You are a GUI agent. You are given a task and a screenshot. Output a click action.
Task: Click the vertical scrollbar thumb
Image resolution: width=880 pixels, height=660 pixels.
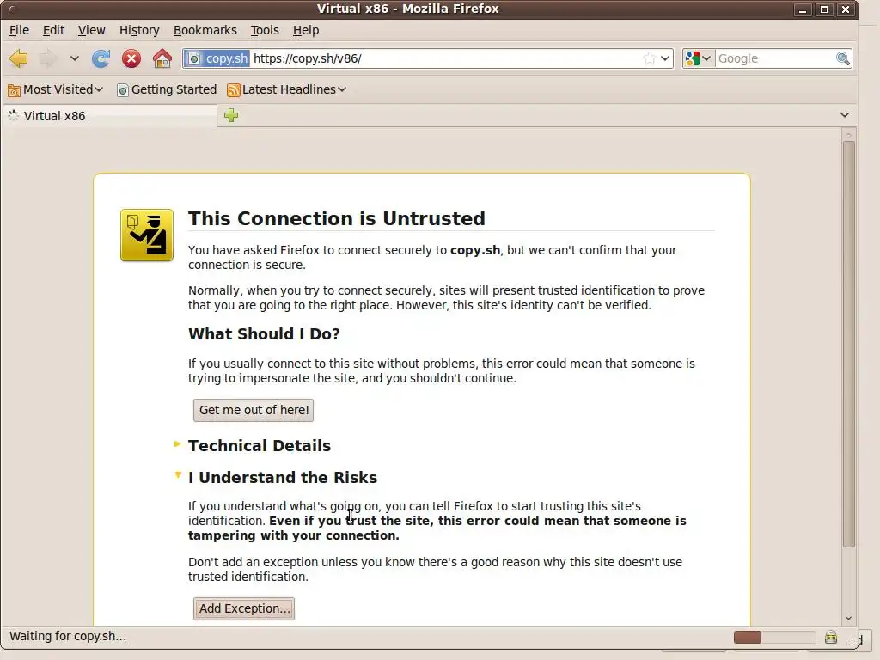pos(848,344)
